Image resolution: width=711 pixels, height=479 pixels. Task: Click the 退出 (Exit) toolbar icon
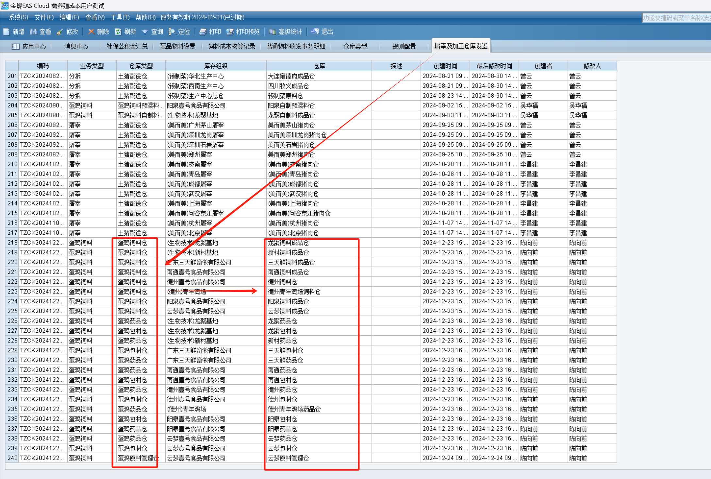[315, 32]
